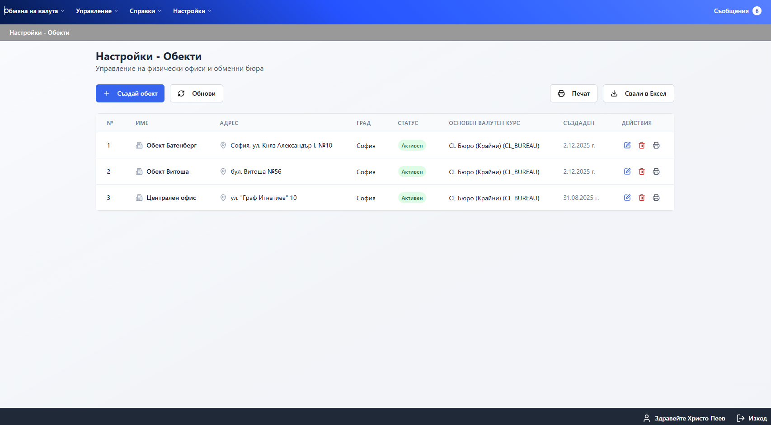Export table via Свали в Ексел
The height and width of the screenshot is (425, 771).
(x=638, y=93)
